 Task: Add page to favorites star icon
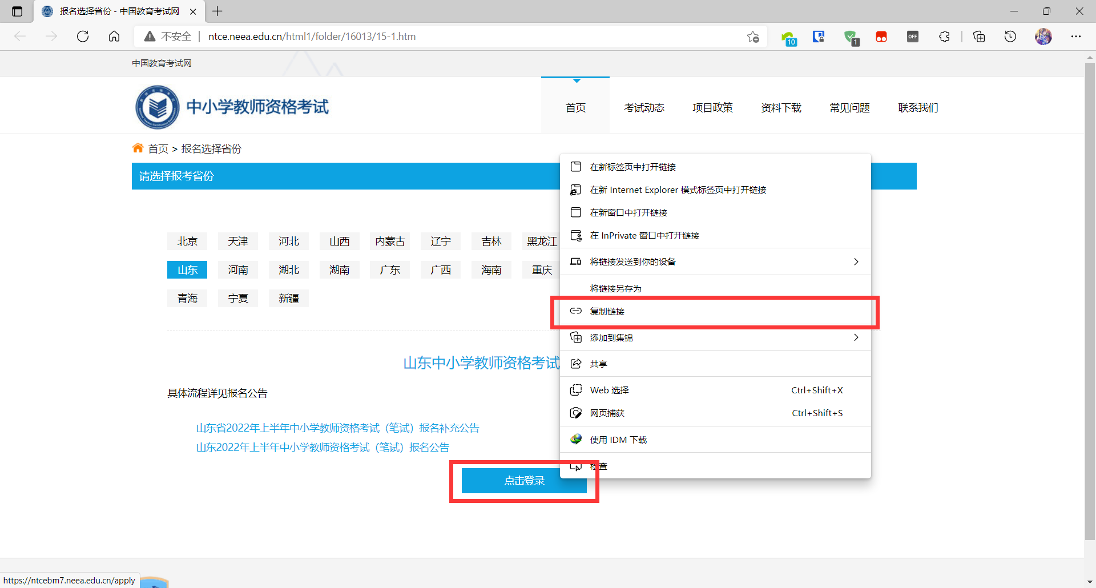(x=753, y=37)
